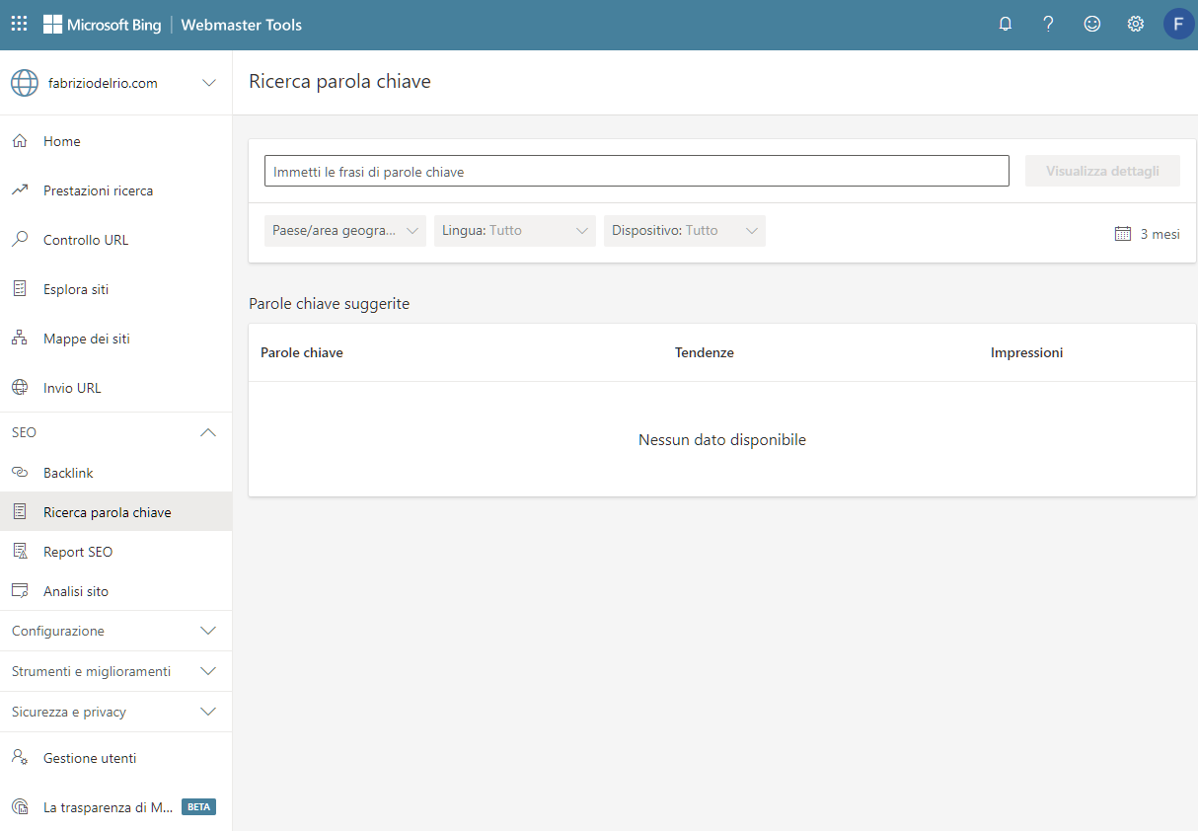Click the keyword phrases input field
Image resolution: width=1198 pixels, height=831 pixels.
636,171
